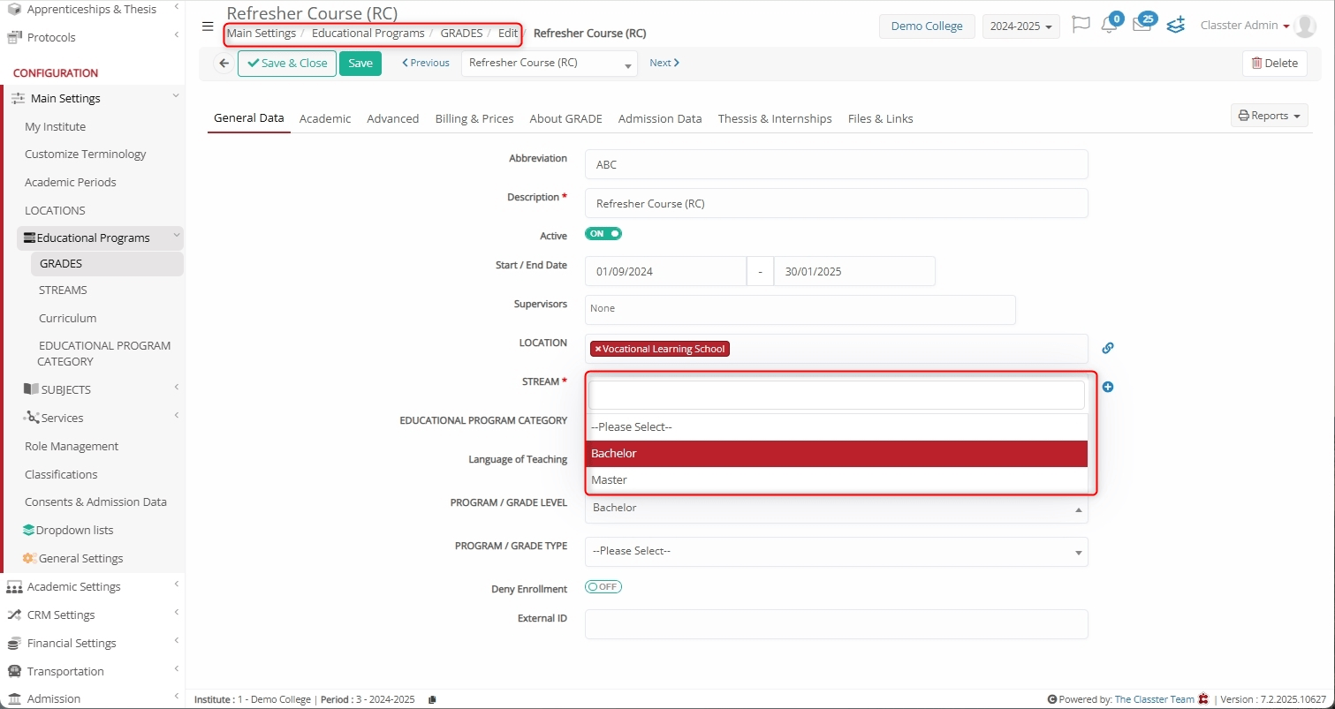The width and height of the screenshot is (1335, 709).
Task: Open the Reports dropdown
Action: 1269,116
